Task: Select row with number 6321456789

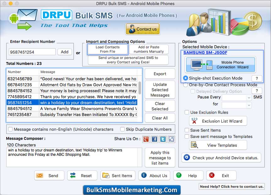Action: 72,79
